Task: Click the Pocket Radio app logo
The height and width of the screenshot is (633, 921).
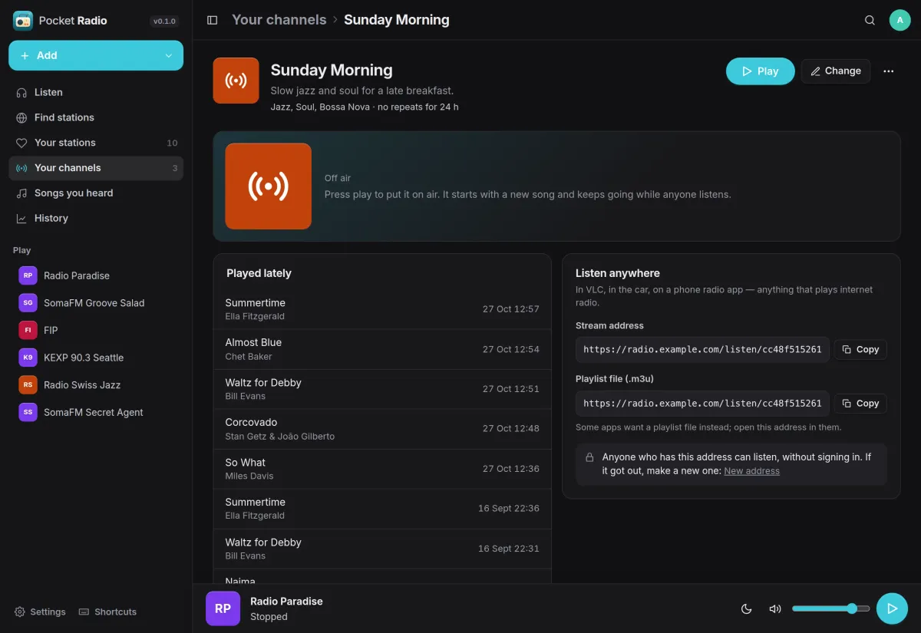Action: [x=23, y=21]
